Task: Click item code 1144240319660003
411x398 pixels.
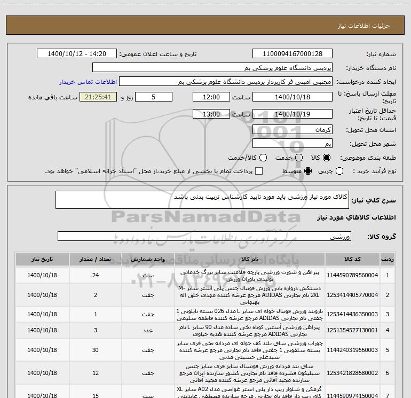Action: pos(352,350)
